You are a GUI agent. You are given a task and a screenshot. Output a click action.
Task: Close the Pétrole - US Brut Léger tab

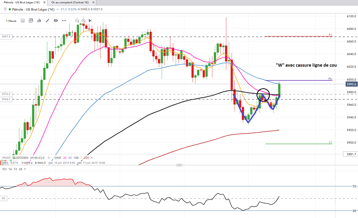click(45, 2)
